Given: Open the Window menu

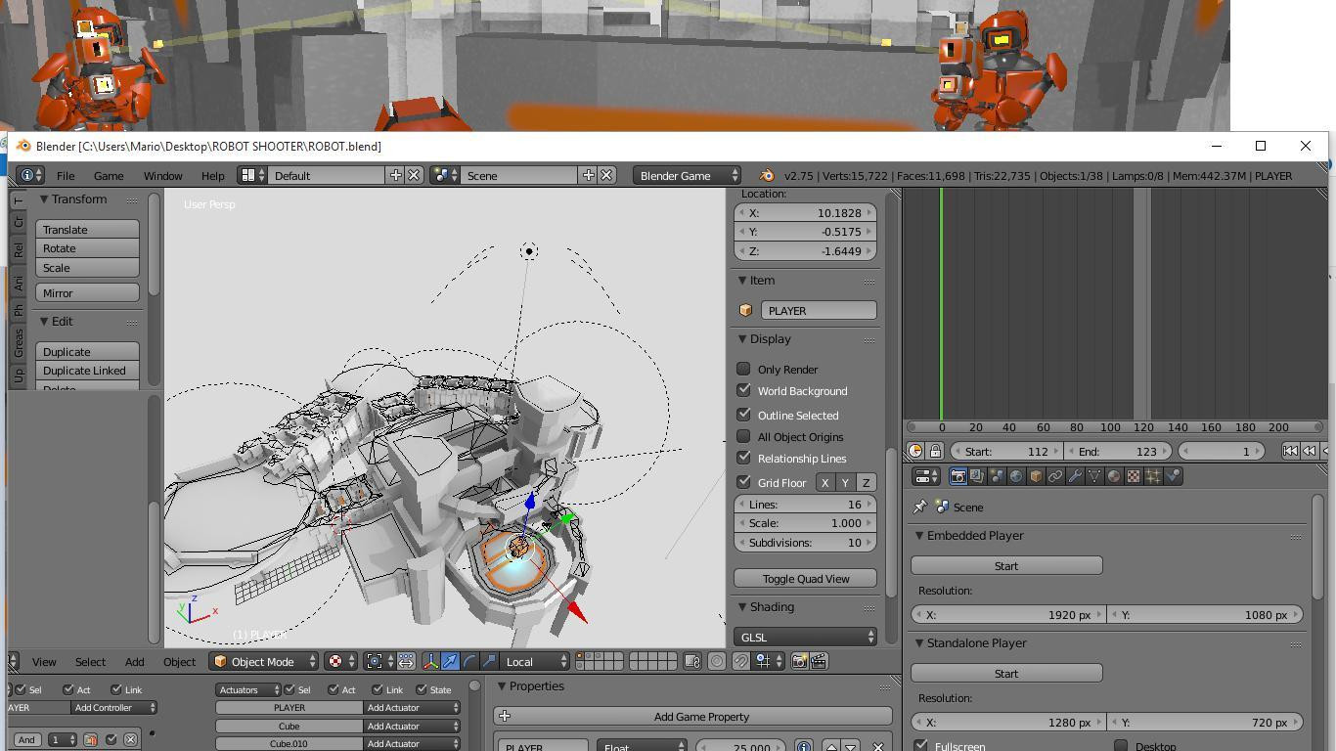Looking at the screenshot, I should (x=162, y=176).
